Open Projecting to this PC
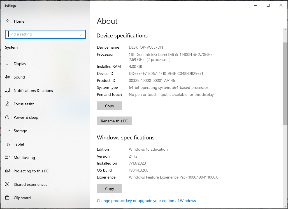Image resolution: width=288 pixels, height=209 pixels. (x=45, y=171)
